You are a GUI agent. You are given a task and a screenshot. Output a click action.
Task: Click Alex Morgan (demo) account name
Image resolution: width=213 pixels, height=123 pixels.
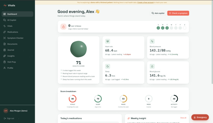tap(18, 111)
